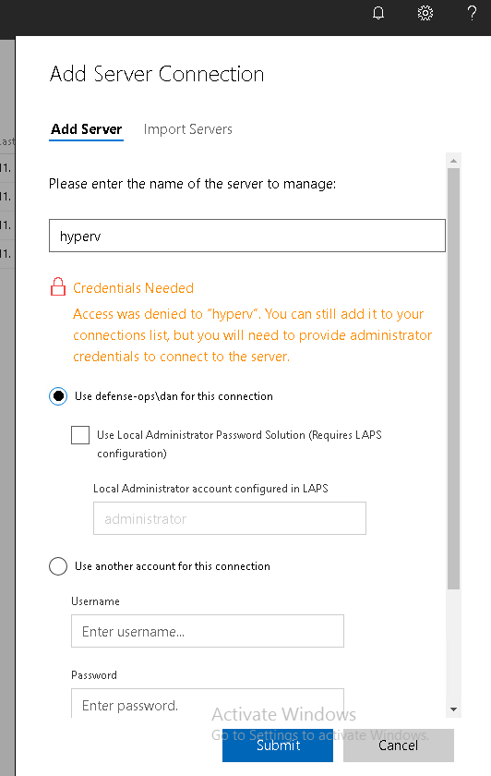Click the LAPS administrator account field
This screenshot has height=776, width=491.
coord(230,518)
